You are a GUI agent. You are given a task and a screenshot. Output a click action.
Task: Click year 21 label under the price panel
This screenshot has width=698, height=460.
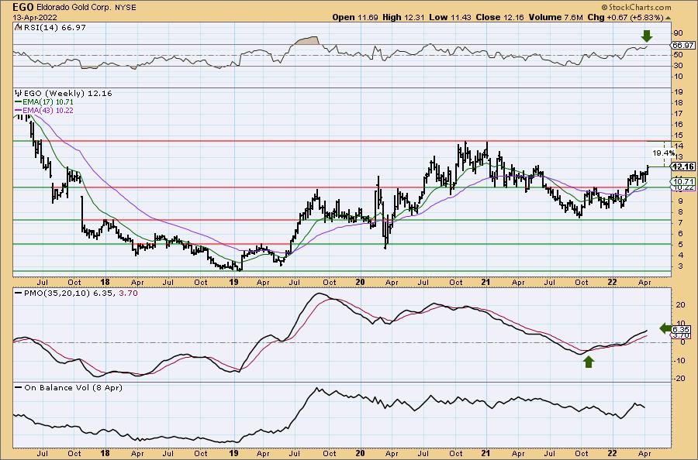(x=486, y=282)
